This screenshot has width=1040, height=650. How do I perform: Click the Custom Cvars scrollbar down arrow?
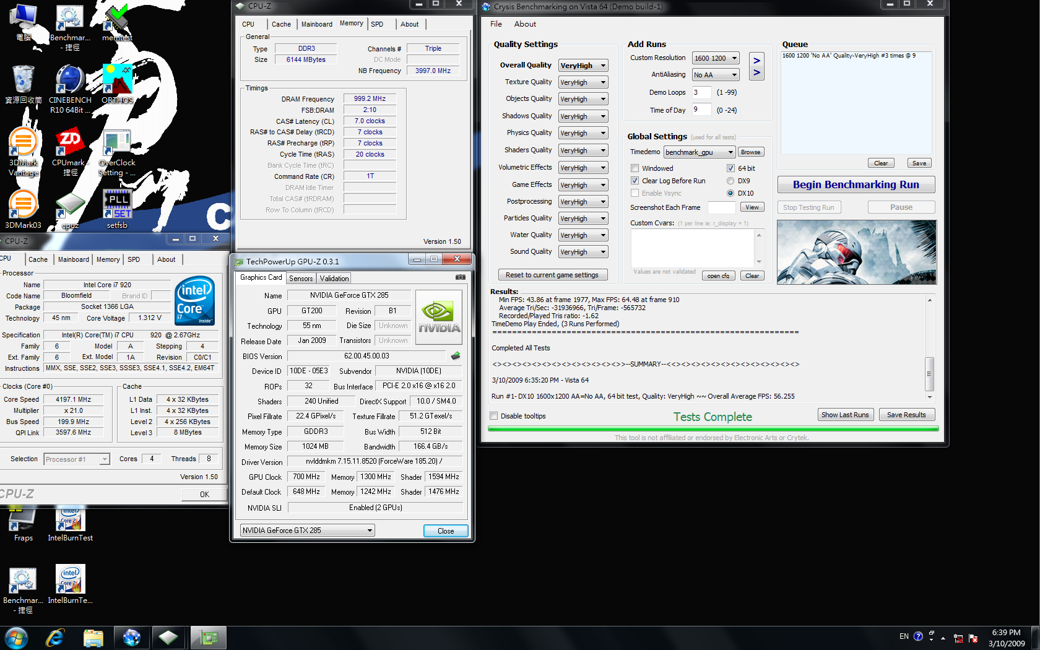759,262
